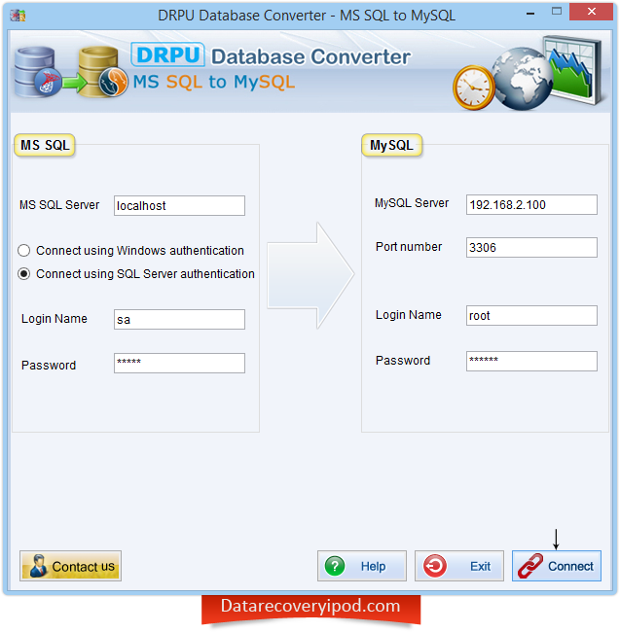Screen dimensions: 620x632
Task: Click the MySQL Server label
Action: (412, 203)
